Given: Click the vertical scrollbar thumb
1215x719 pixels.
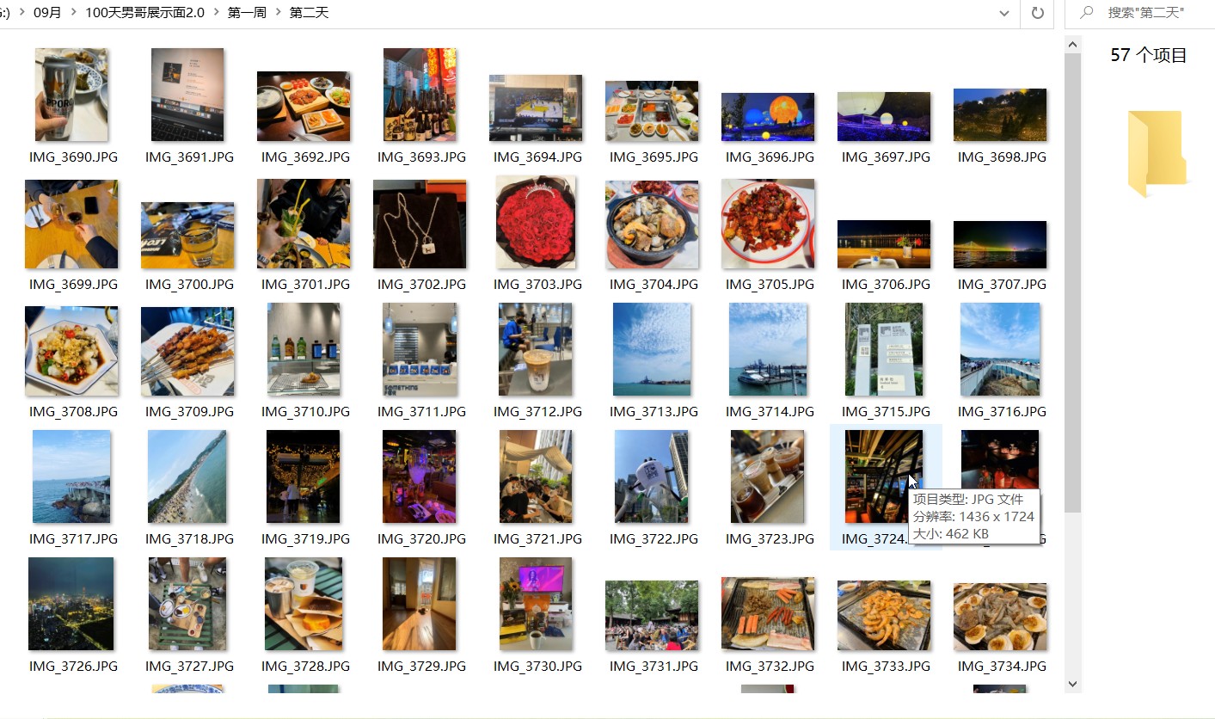Looking at the screenshot, I should pos(1072,282).
